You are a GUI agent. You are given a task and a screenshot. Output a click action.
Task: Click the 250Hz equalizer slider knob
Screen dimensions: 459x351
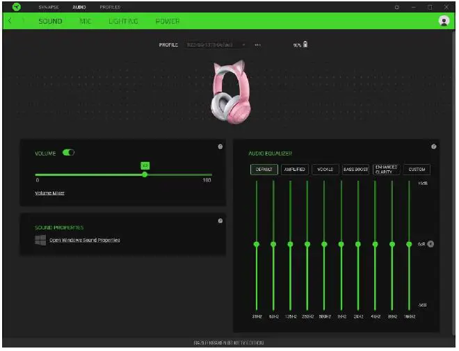click(x=307, y=244)
